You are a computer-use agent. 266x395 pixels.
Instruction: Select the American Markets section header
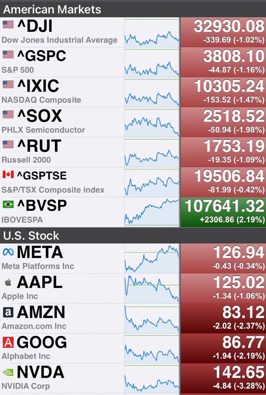point(52,9)
